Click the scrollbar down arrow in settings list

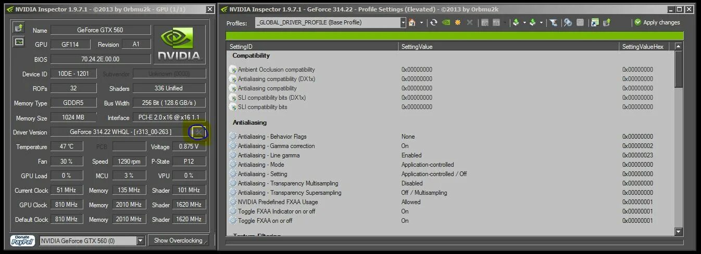pos(678,232)
